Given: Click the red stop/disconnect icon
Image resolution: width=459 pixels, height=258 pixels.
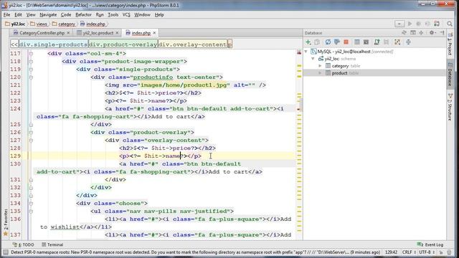Looking at the screenshot, I should click(x=346, y=42).
